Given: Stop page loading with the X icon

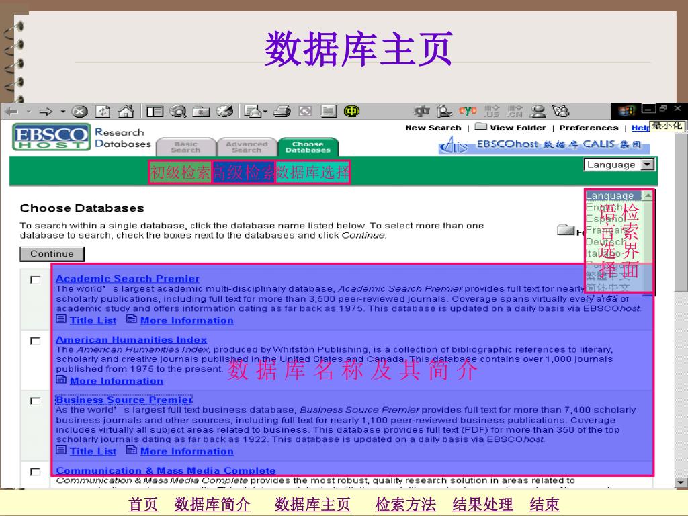Looking at the screenshot, I should pos(79,112).
